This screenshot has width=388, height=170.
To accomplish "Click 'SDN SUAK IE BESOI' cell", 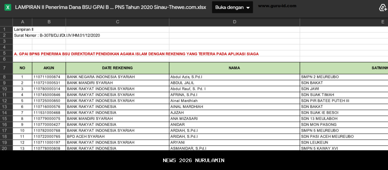I will [x=344, y=113].
